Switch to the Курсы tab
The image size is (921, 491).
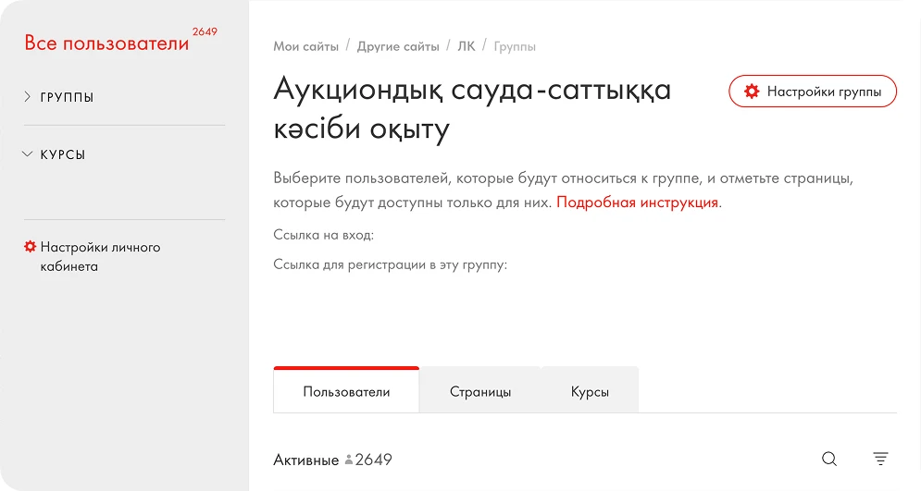pos(590,391)
